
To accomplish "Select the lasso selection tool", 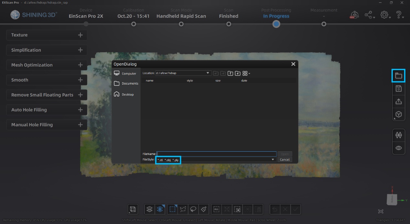I will point(193,209).
